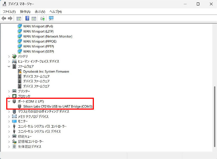Open the ファイル(F) menu
This screenshot has height=159, width=217.
(x=9, y=12)
